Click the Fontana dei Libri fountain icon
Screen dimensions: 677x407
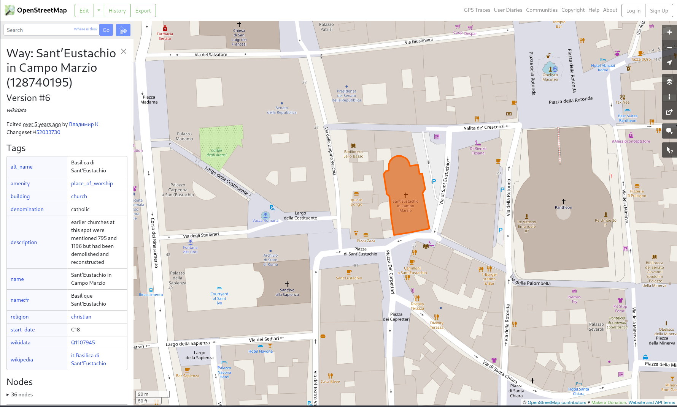tap(191, 242)
